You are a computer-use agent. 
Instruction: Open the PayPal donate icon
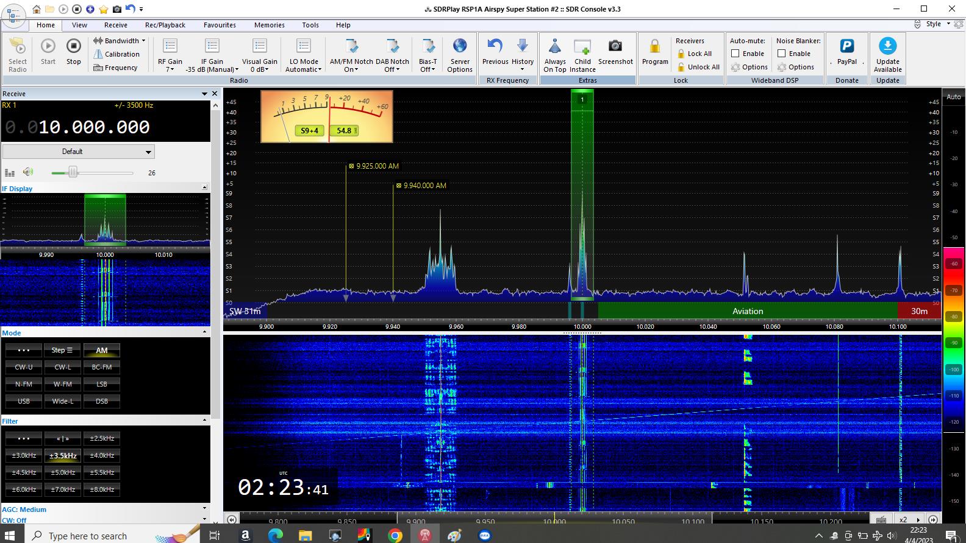tap(846, 47)
